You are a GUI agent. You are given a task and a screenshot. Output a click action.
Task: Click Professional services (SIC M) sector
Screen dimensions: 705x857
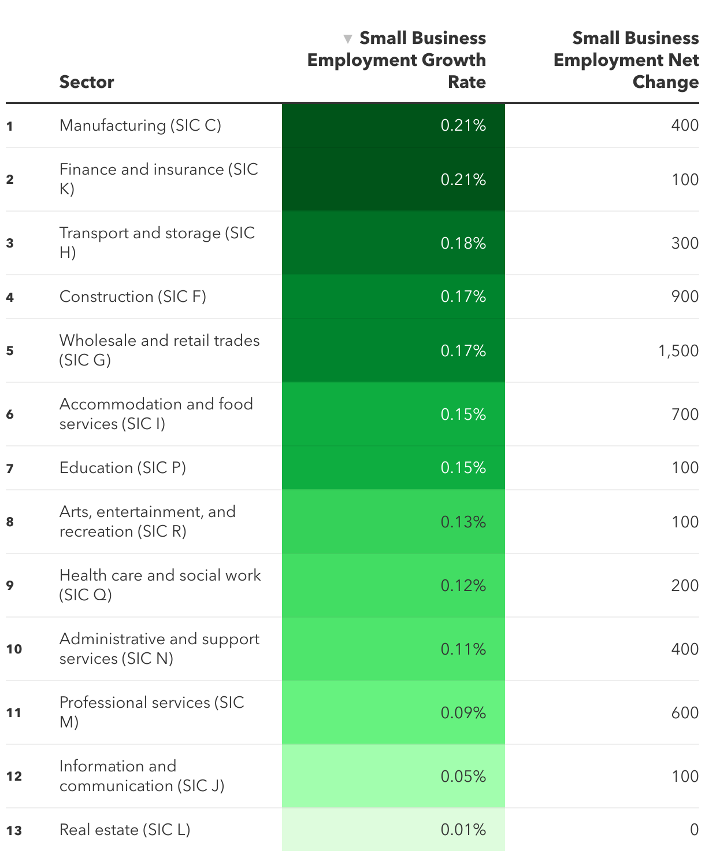click(x=152, y=712)
